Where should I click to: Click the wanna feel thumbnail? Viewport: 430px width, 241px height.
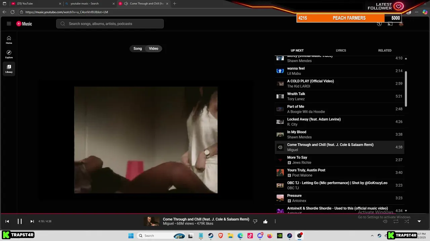(x=280, y=71)
